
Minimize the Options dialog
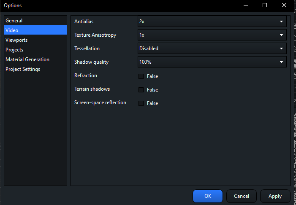pos(245,5)
